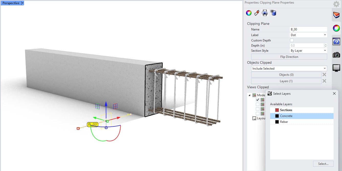This screenshot has width=342, height=171.
Task: Uncheck the first checked view in Views Clipped
Action: [258, 100]
